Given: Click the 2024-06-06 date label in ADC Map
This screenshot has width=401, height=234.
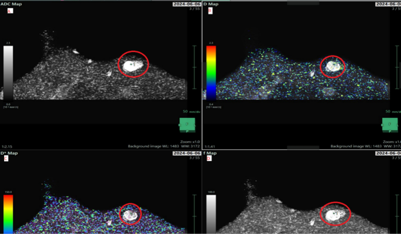Looking at the screenshot, I should [x=187, y=4].
